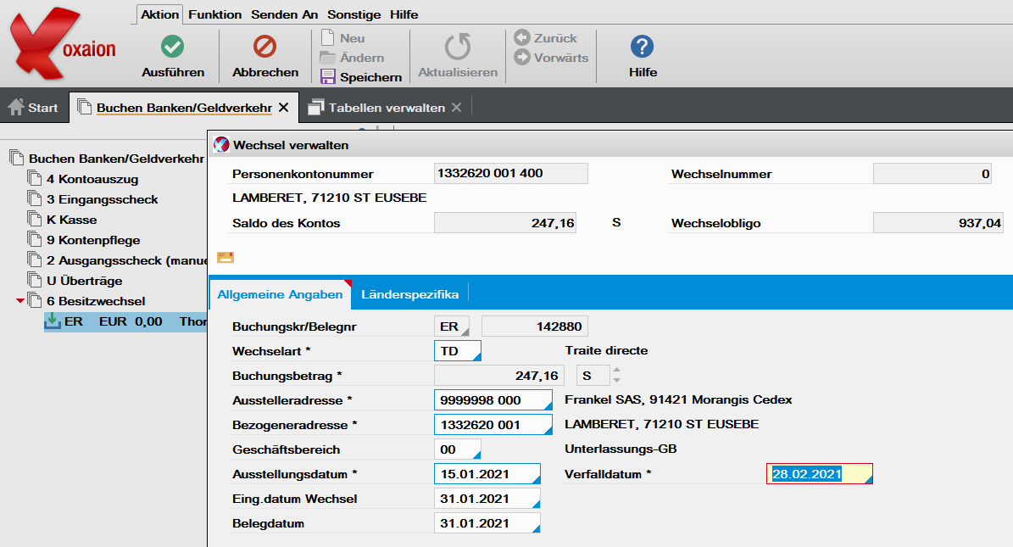Click the Abbrechen label
Image resolution: width=1013 pixels, height=547 pixels.
[264, 72]
